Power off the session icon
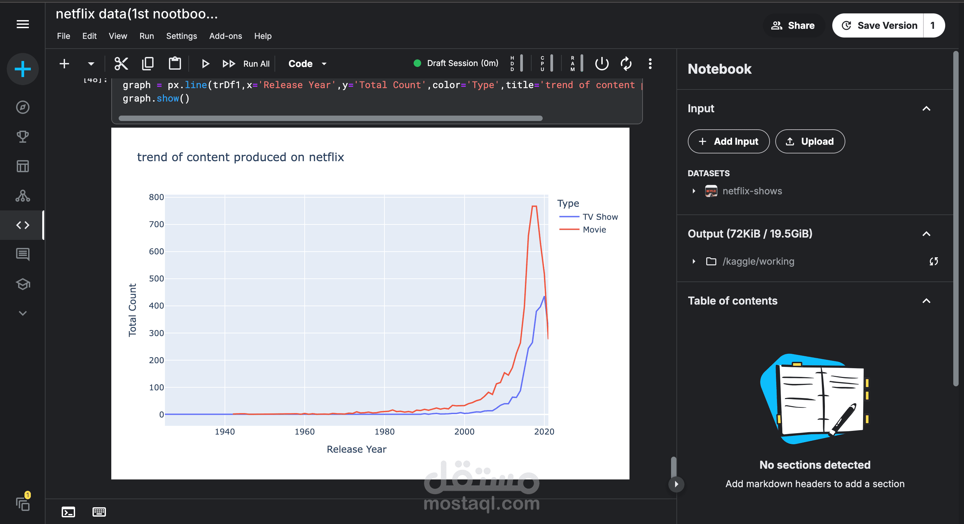This screenshot has width=964, height=524. click(x=602, y=64)
